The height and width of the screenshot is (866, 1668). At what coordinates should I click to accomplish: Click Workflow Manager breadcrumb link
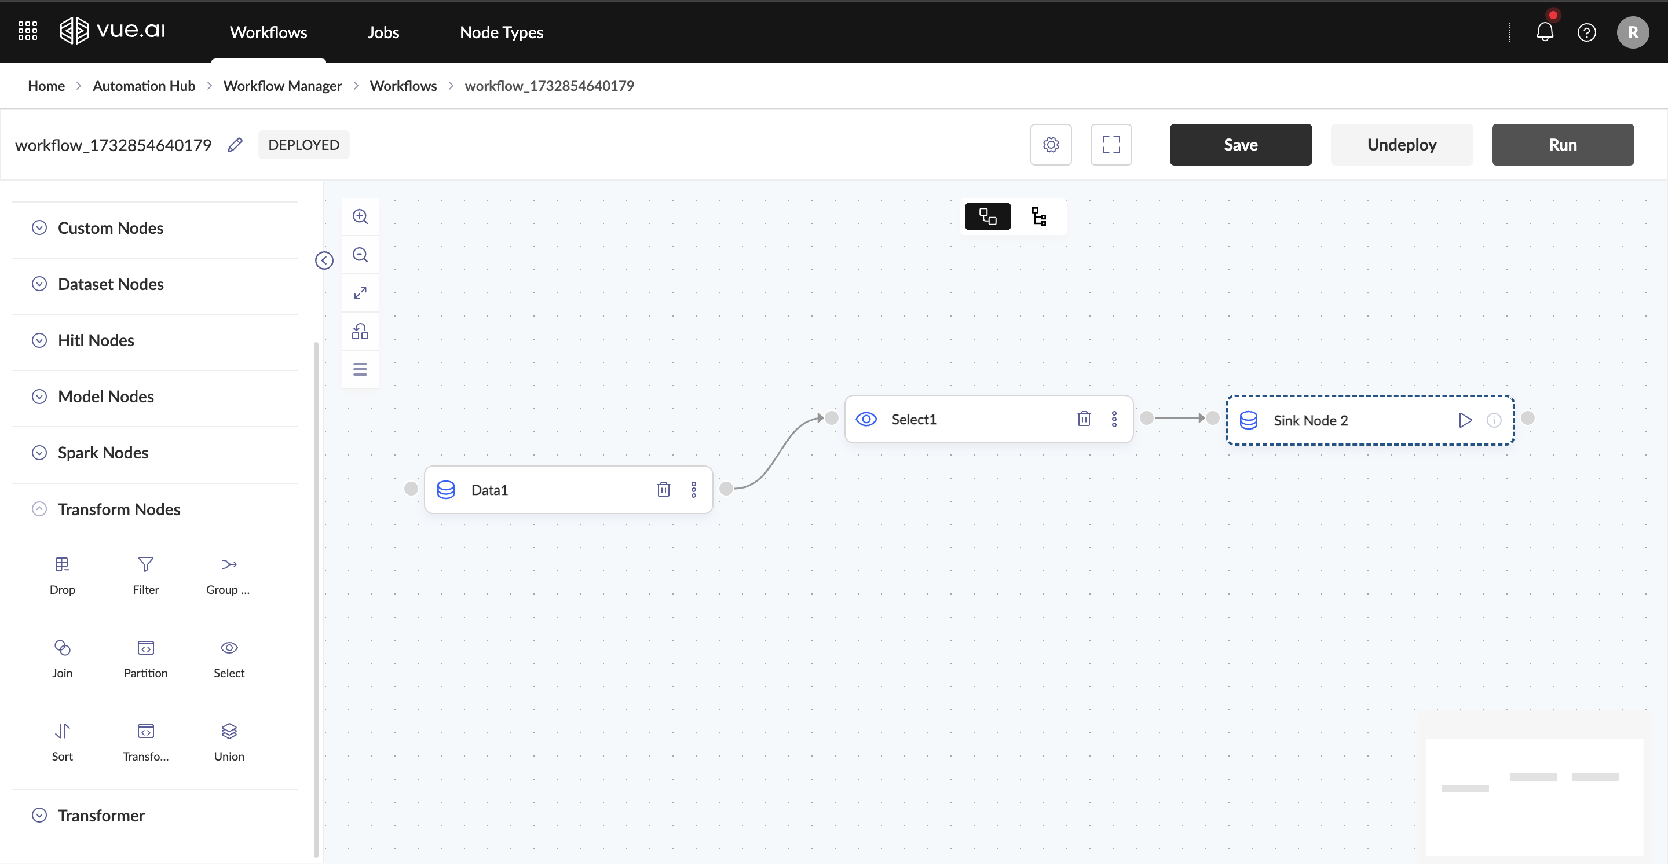point(282,86)
